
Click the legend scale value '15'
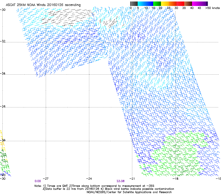pyautogui.click(x=153, y=8)
